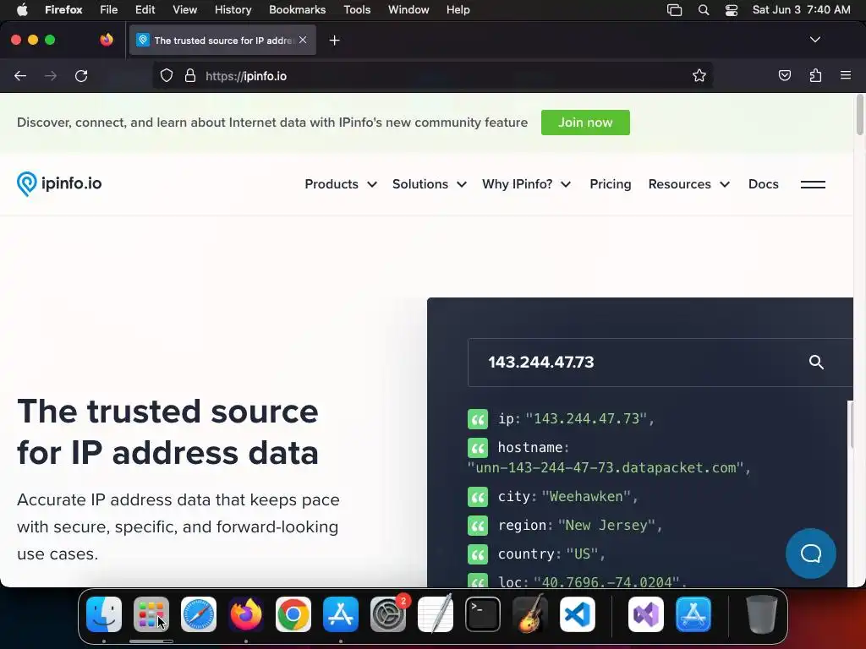
Task: Open the Bookmarks menu
Action: [x=297, y=10]
